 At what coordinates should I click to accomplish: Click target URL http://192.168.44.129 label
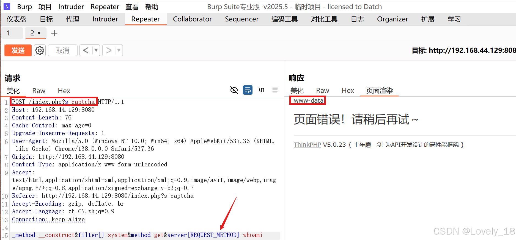pos(464,51)
